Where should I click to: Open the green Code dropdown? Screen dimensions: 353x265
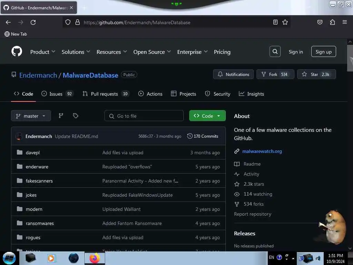click(207, 116)
